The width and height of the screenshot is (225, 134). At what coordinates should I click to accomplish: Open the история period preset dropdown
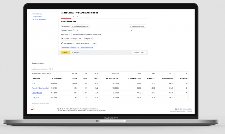88,39
